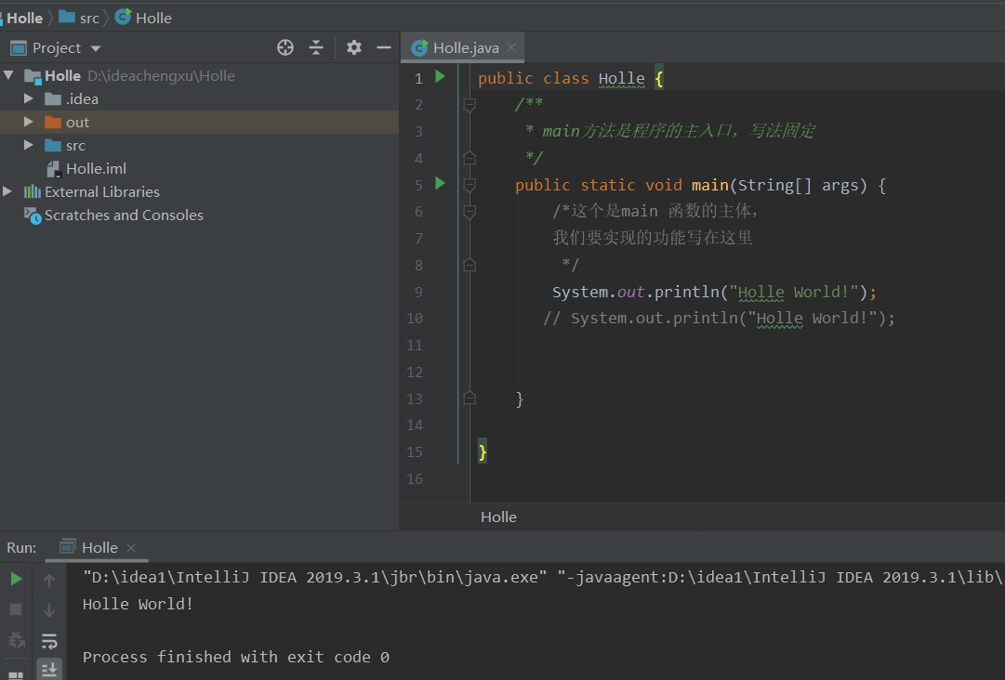Click the up stack trace arrow
The height and width of the screenshot is (680, 1005).
pos(49,580)
